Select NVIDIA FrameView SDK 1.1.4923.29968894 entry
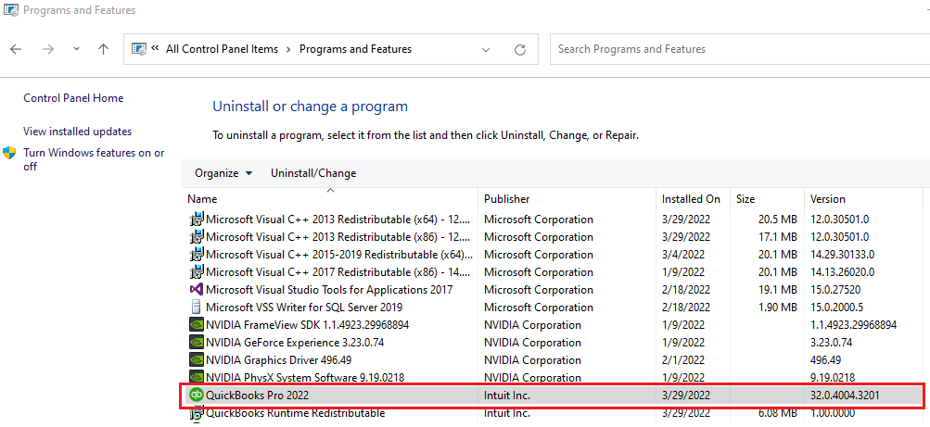930x427 pixels. coord(307,325)
